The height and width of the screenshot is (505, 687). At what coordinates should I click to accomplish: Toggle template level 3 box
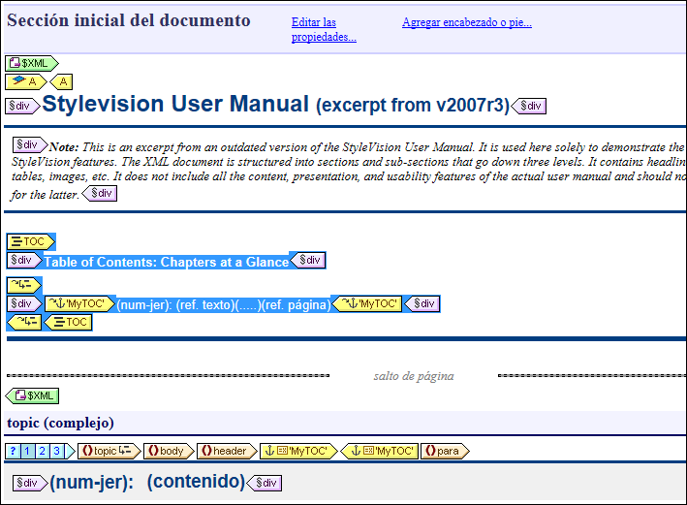tap(57, 451)
